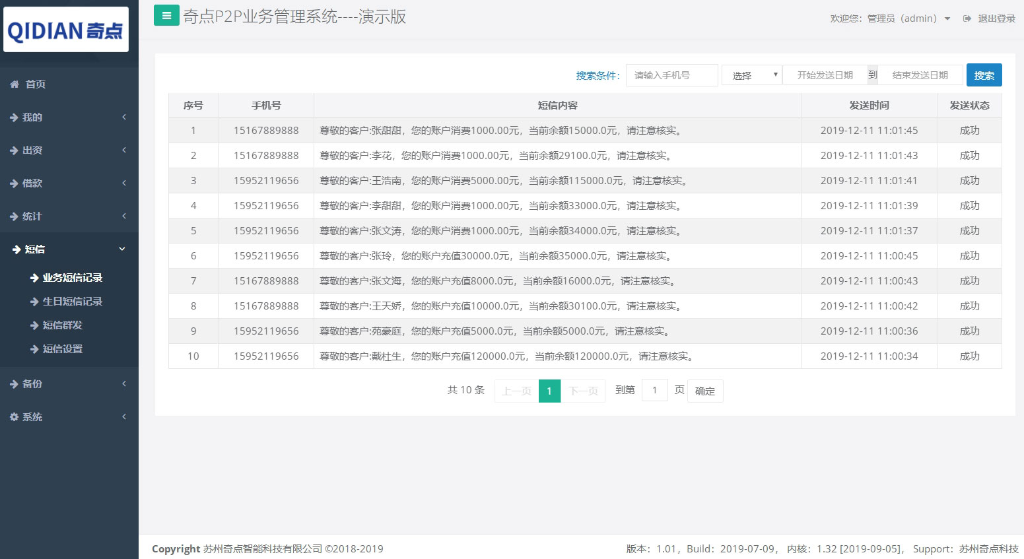
Task: Expand the admin user dropdown arrow
Action: 947,19
